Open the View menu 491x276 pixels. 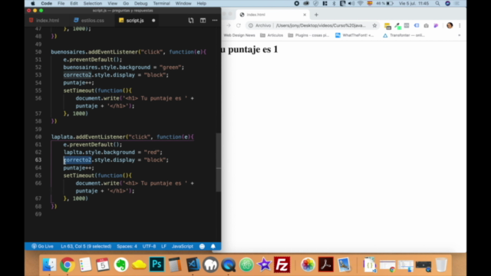[113, 3]
